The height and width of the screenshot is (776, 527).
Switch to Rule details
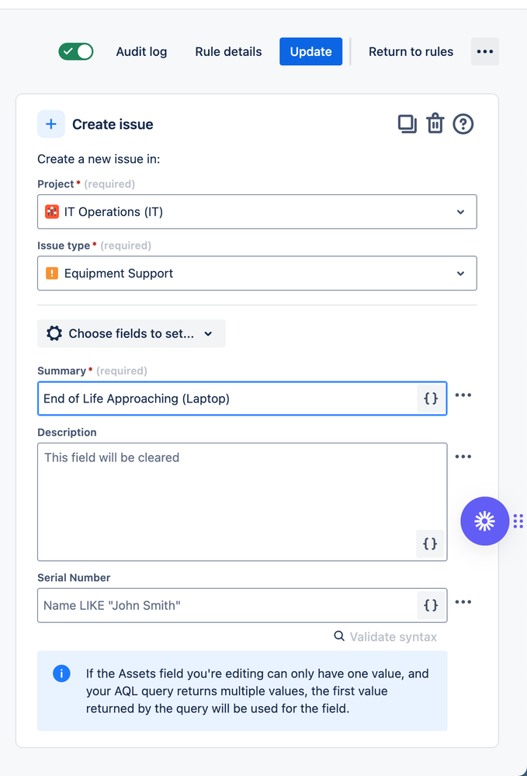point(228,51)
